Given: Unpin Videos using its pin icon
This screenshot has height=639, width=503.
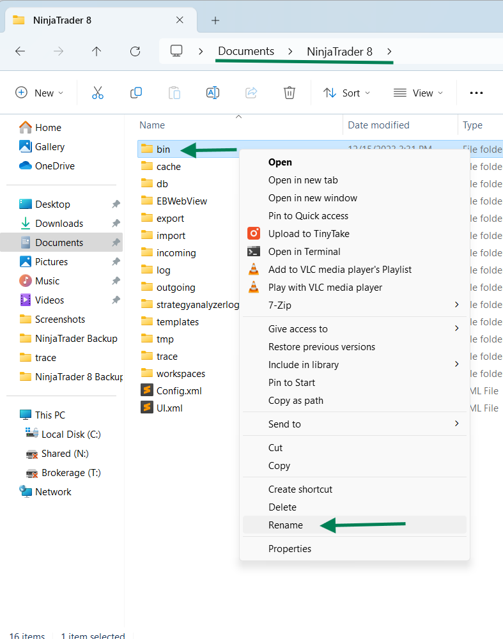Looking at the screenshot, I should (116, 300).
